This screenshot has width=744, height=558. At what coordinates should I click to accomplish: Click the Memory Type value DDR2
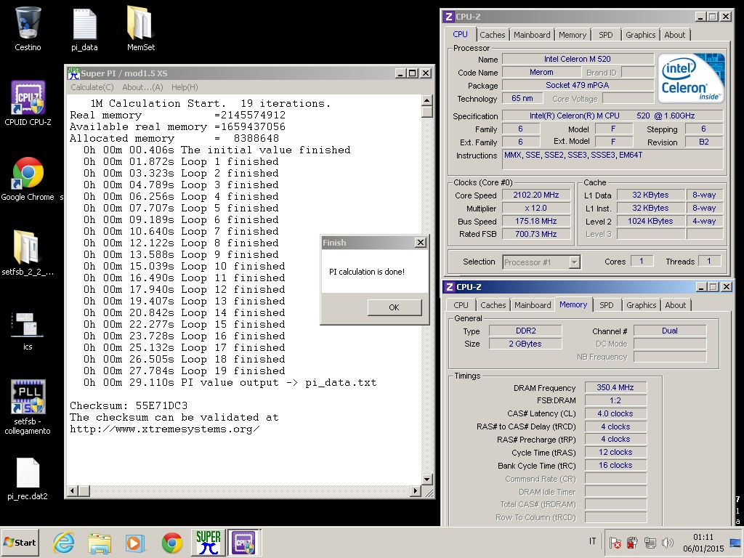(526, 331)
